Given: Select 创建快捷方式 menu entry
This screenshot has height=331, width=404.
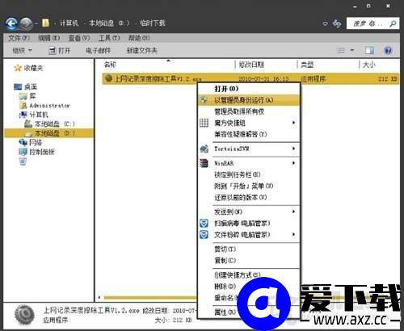Looking at the screenshot, I should pos(249,275).
